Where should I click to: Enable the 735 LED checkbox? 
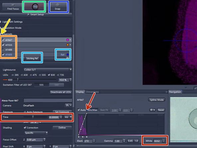click(x=58, y=75)
